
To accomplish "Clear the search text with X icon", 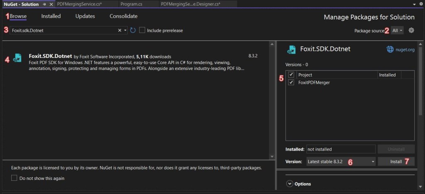I will tap(120, 30).
